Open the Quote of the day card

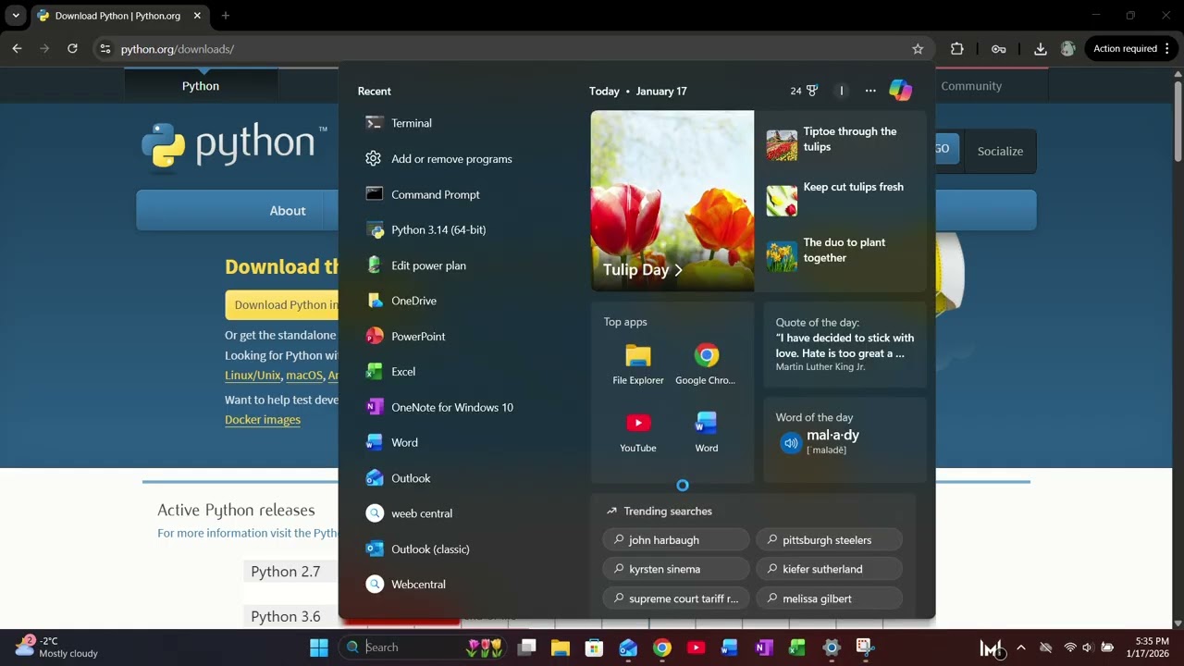click(x=845, y=344)
